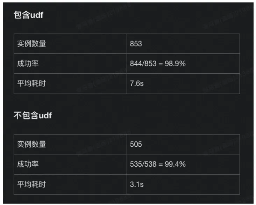Click the 844/853 fraction text

click(x=143, y=64)
